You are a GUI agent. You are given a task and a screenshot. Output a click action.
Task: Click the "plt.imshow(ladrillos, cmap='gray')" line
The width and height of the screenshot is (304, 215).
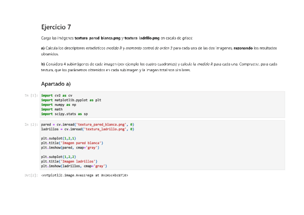pyautogui.click(x=74, y=166)
